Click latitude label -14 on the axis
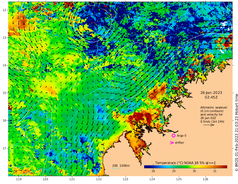Image resolution: width=238 pixels, height=184 pixels. [4, 65]
